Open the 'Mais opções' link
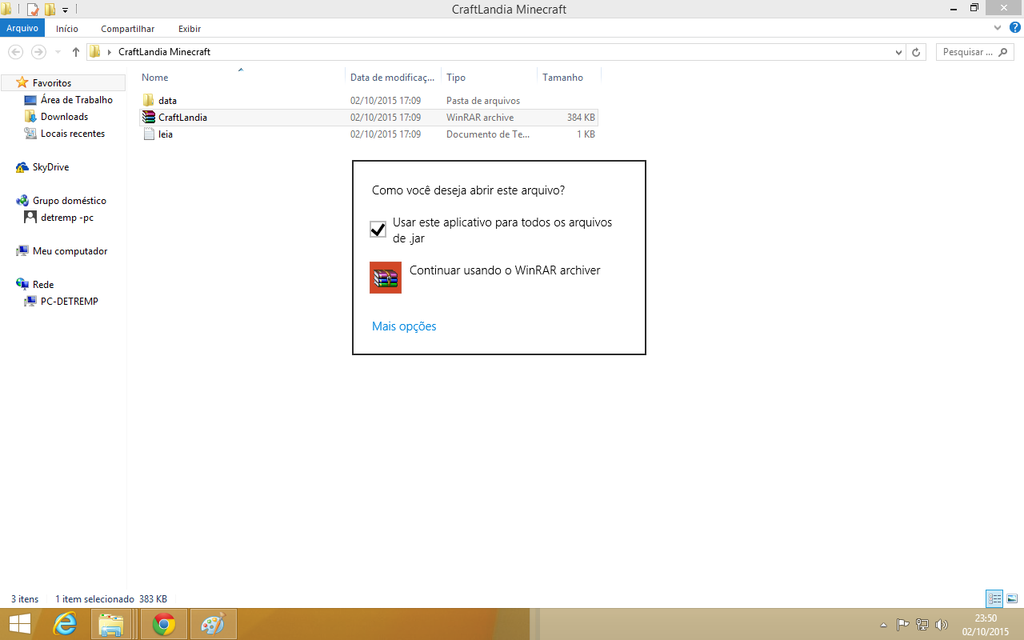 coord(404,326)
